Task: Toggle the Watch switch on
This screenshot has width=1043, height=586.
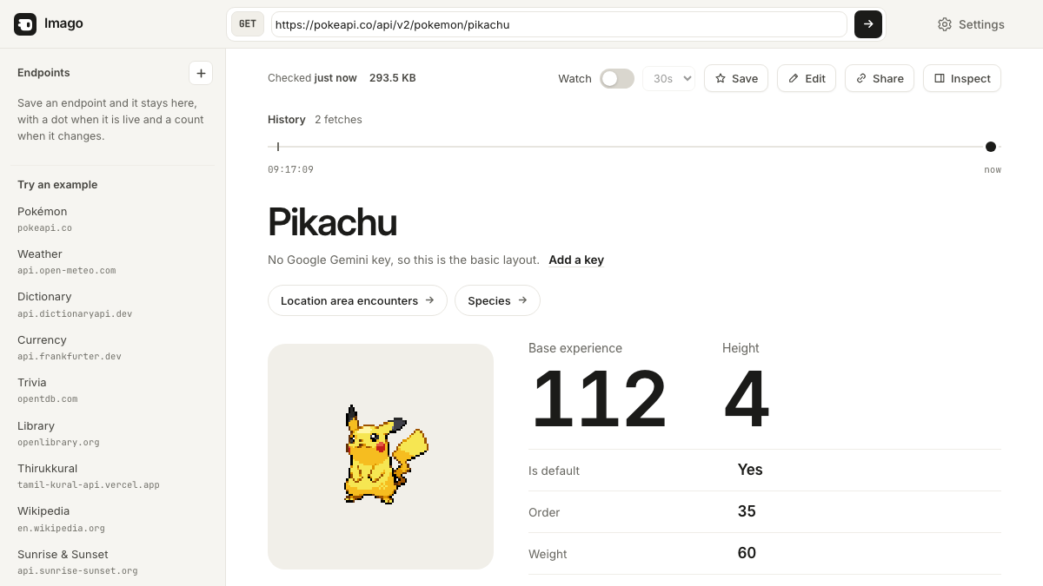Action: 617,78
